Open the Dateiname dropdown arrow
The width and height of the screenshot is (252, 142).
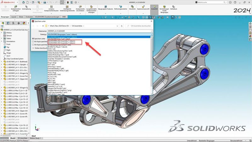151,31
